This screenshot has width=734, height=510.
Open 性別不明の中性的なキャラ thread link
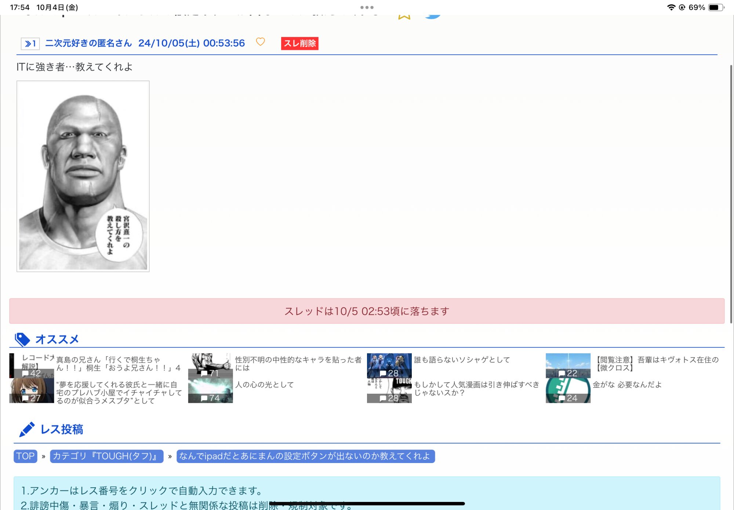(298, 364)
